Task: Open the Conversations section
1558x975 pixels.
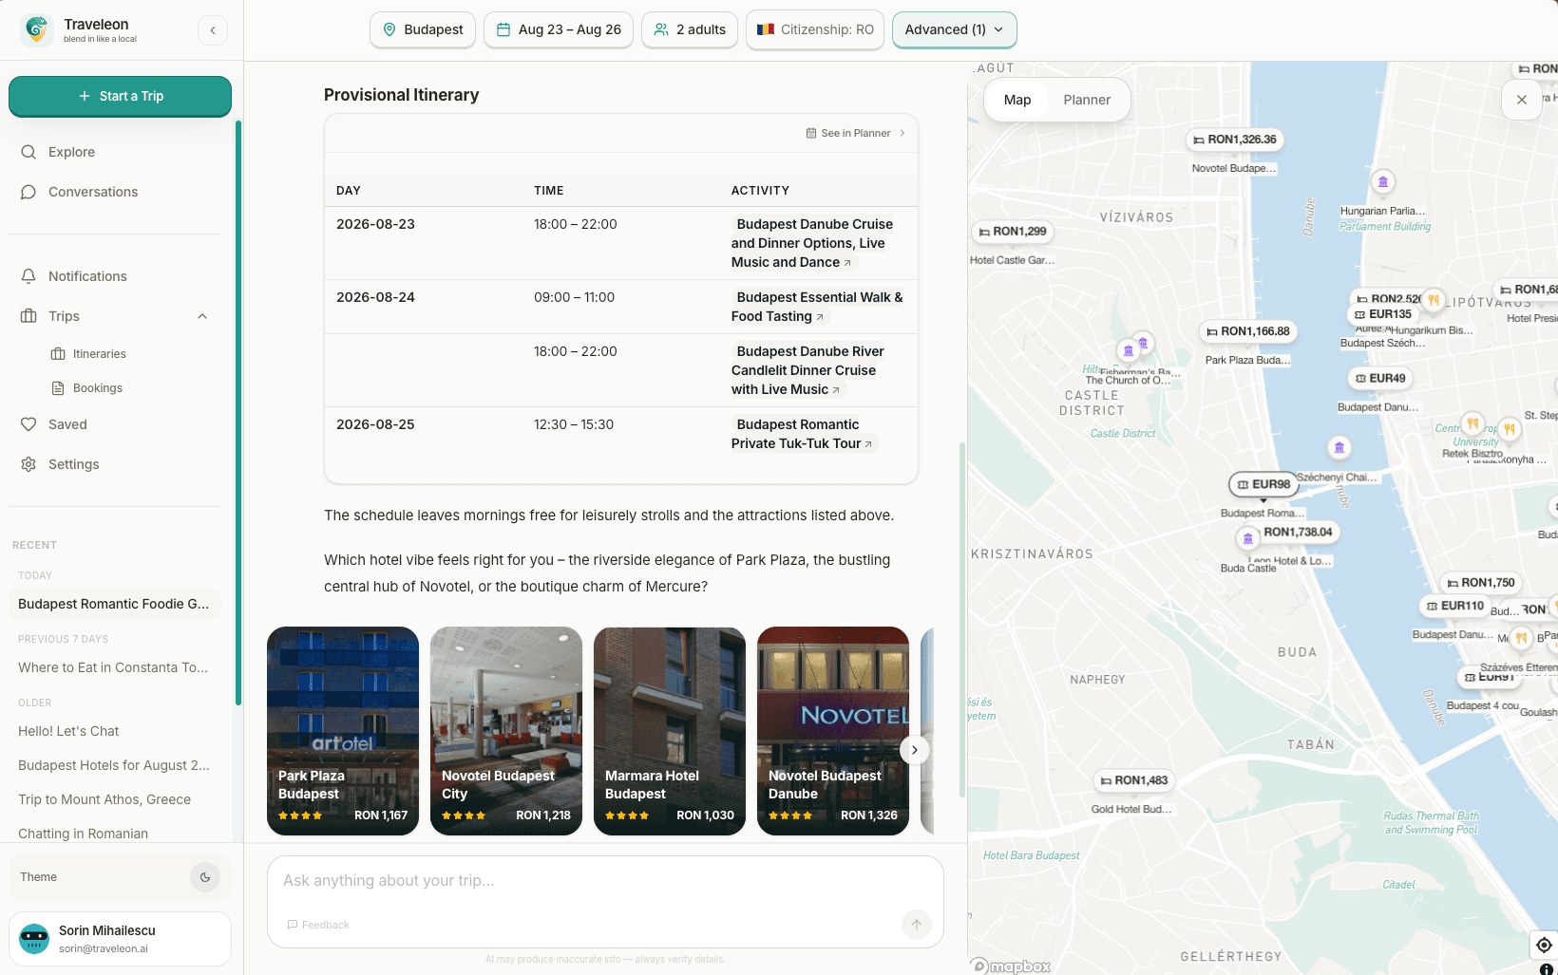Action: pos(93,192)
